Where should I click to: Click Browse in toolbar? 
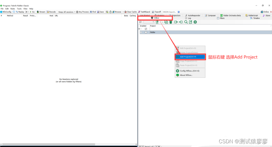click(x=117, y=12)
